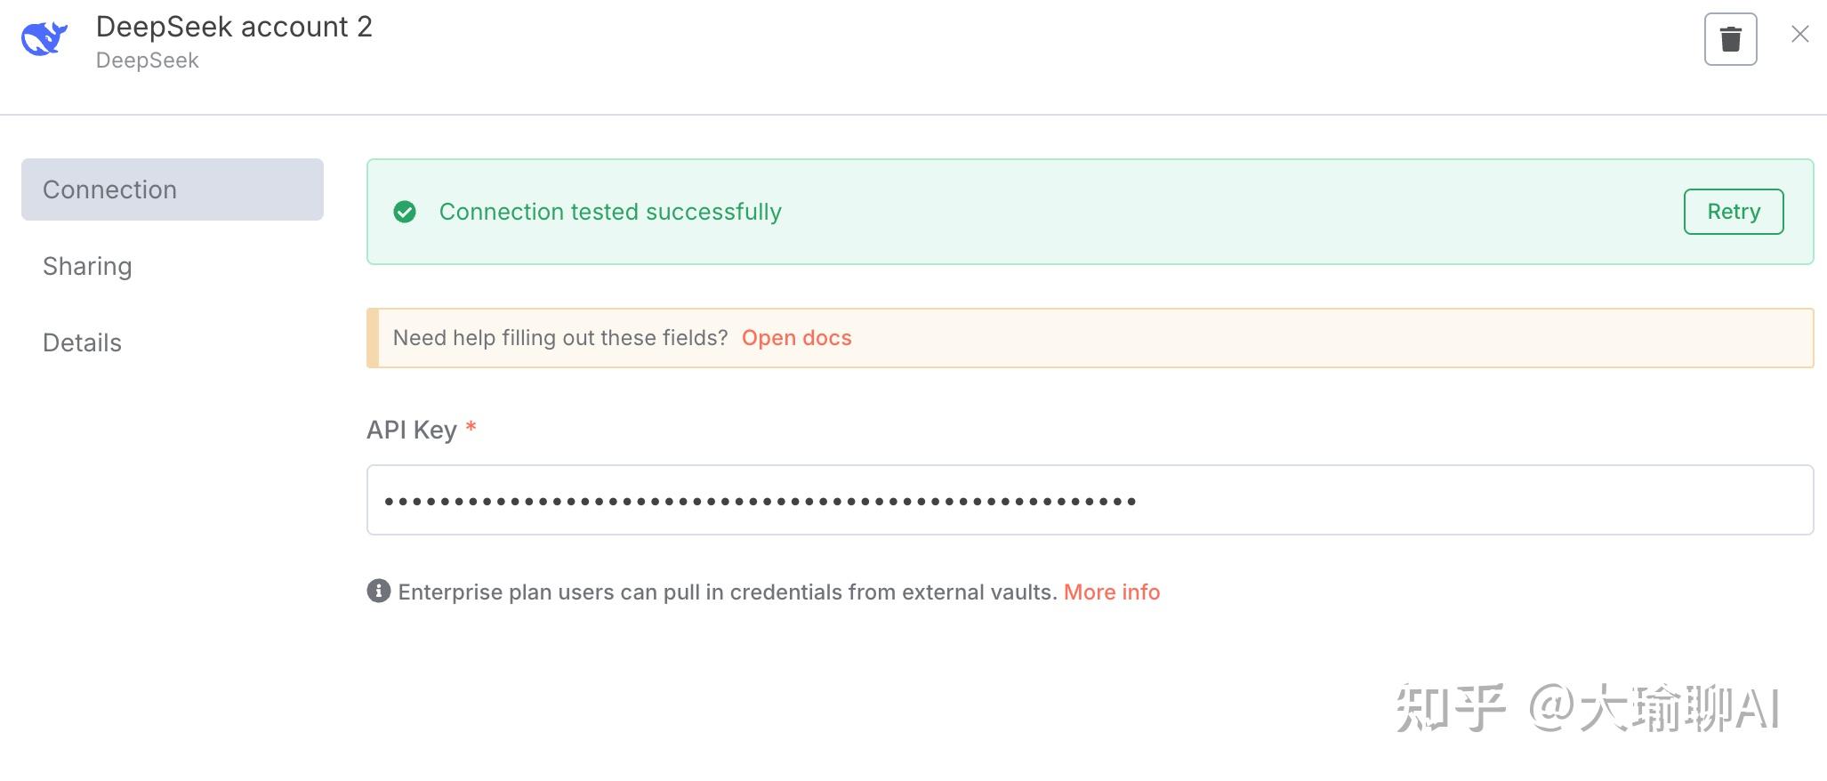Open the docs link for field help
This screenshot has height=781, width=1827.
pyautogui.click(x=796, y=338)
